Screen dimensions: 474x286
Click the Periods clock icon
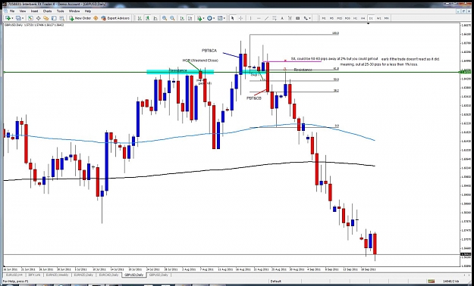pyautogui.click(x=209, y=18)
